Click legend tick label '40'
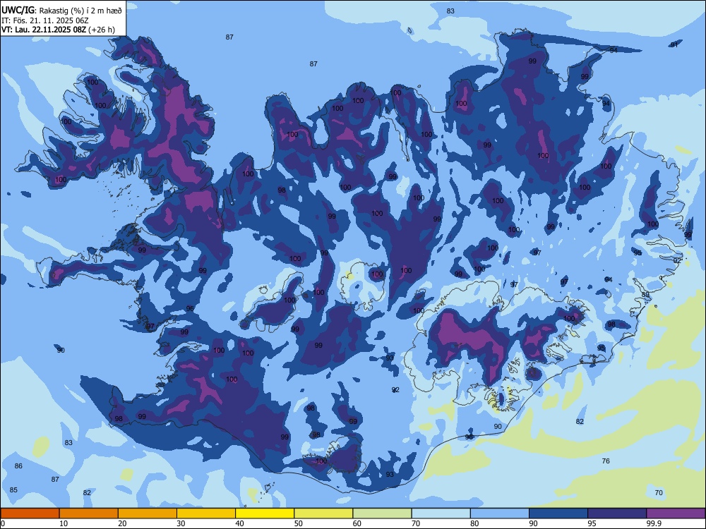 [240, 523]
